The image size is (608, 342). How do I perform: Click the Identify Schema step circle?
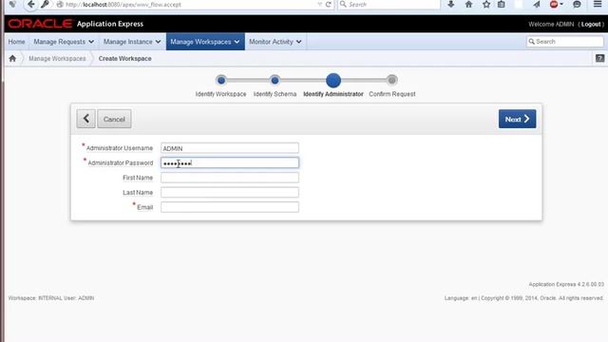275,80
